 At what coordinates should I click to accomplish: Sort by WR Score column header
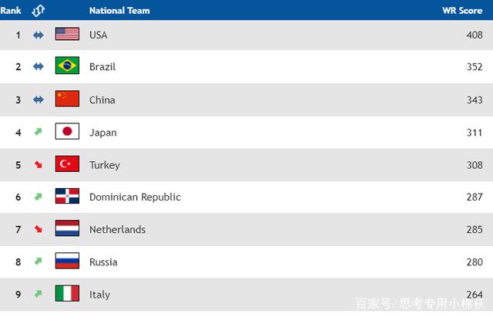click(462, 11)
